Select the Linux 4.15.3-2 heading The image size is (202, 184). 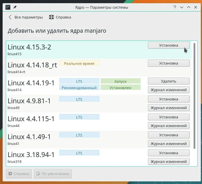tap(29, 47)
